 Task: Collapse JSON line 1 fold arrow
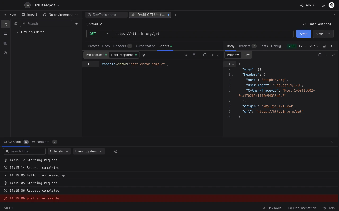pos(233,65)
